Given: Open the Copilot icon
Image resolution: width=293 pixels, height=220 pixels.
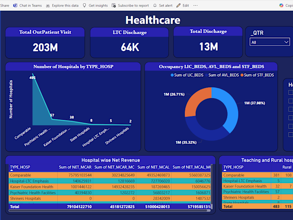Looking at the screenshot, I should [281, 6].
